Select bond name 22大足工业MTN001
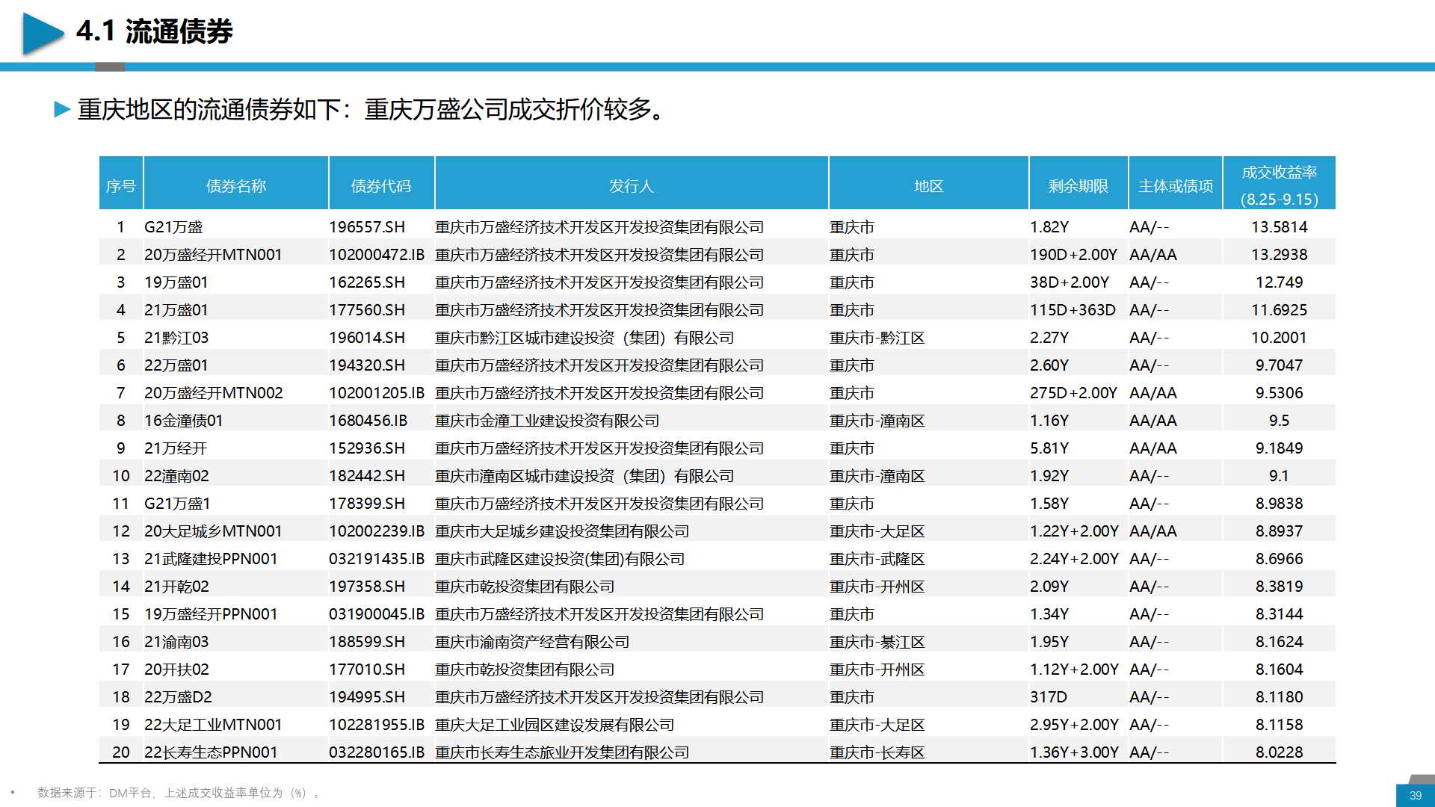This screenshot has width=1435, height=807. click(213, 725)
